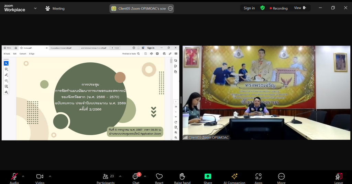
Task: Click the Acrobat vertical scrollbar thumb
Action: 171,61
